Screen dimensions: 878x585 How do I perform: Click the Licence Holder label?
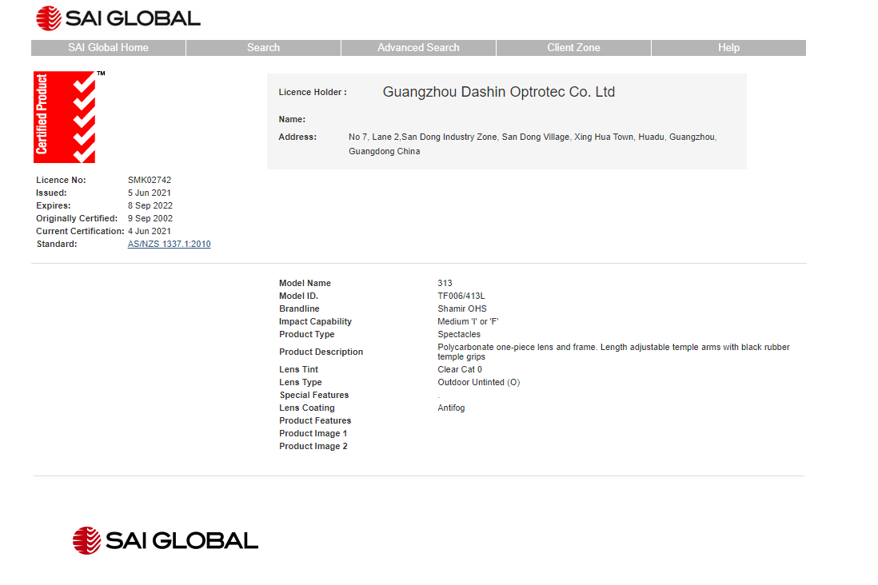point(313,93)
